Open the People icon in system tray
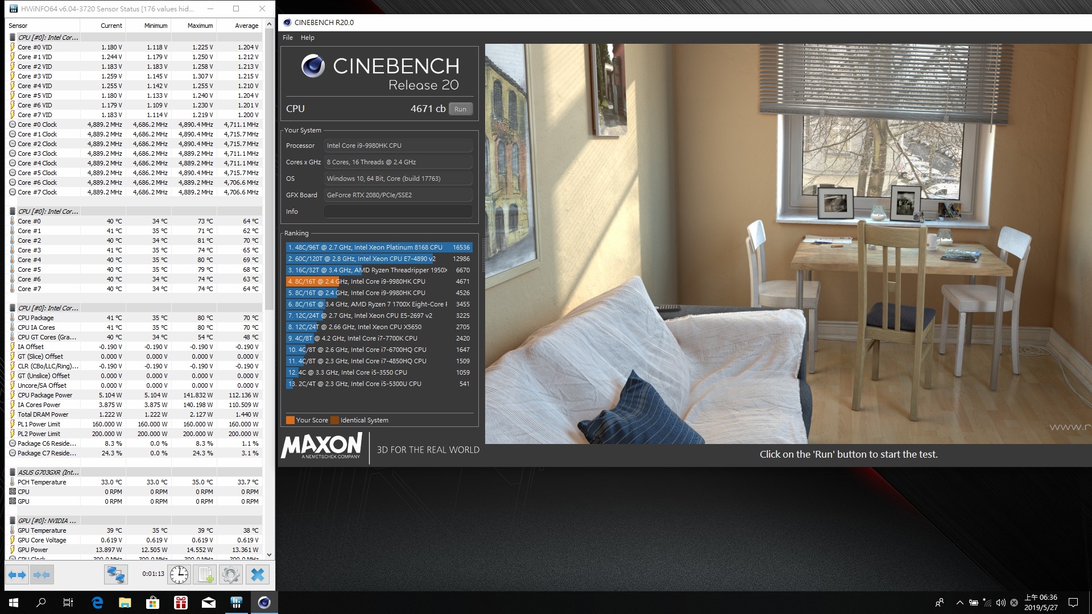Image resolution: width=1092 pixels, height=614 pixels. click(x=940, y=603)
